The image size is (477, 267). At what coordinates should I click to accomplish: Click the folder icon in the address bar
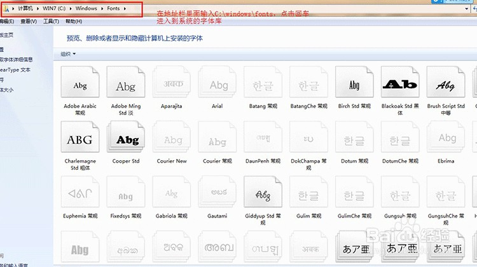coord(6,8)
